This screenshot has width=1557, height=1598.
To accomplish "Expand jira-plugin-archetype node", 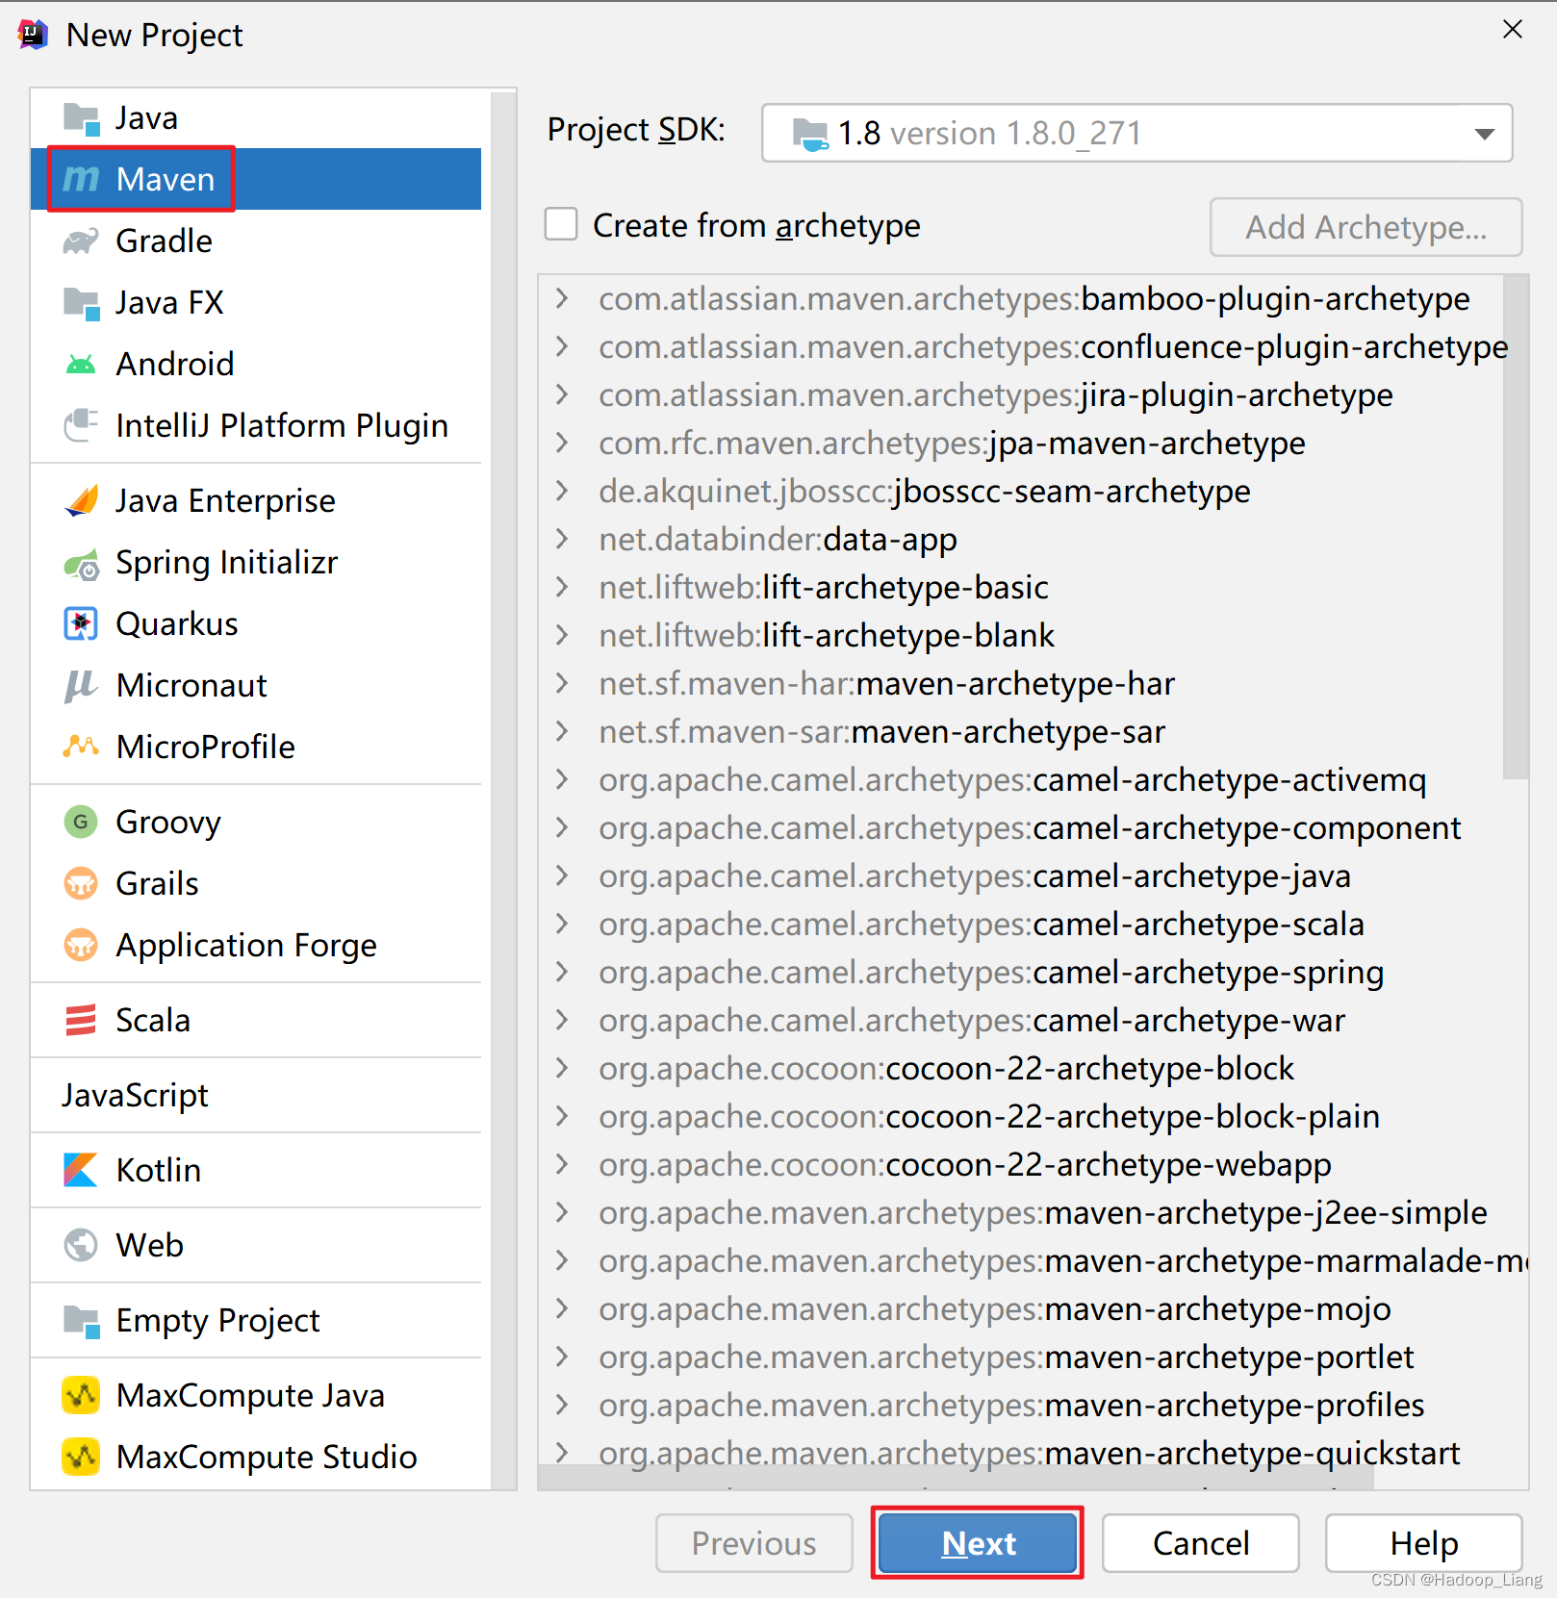I will click(x=562, y=394).
